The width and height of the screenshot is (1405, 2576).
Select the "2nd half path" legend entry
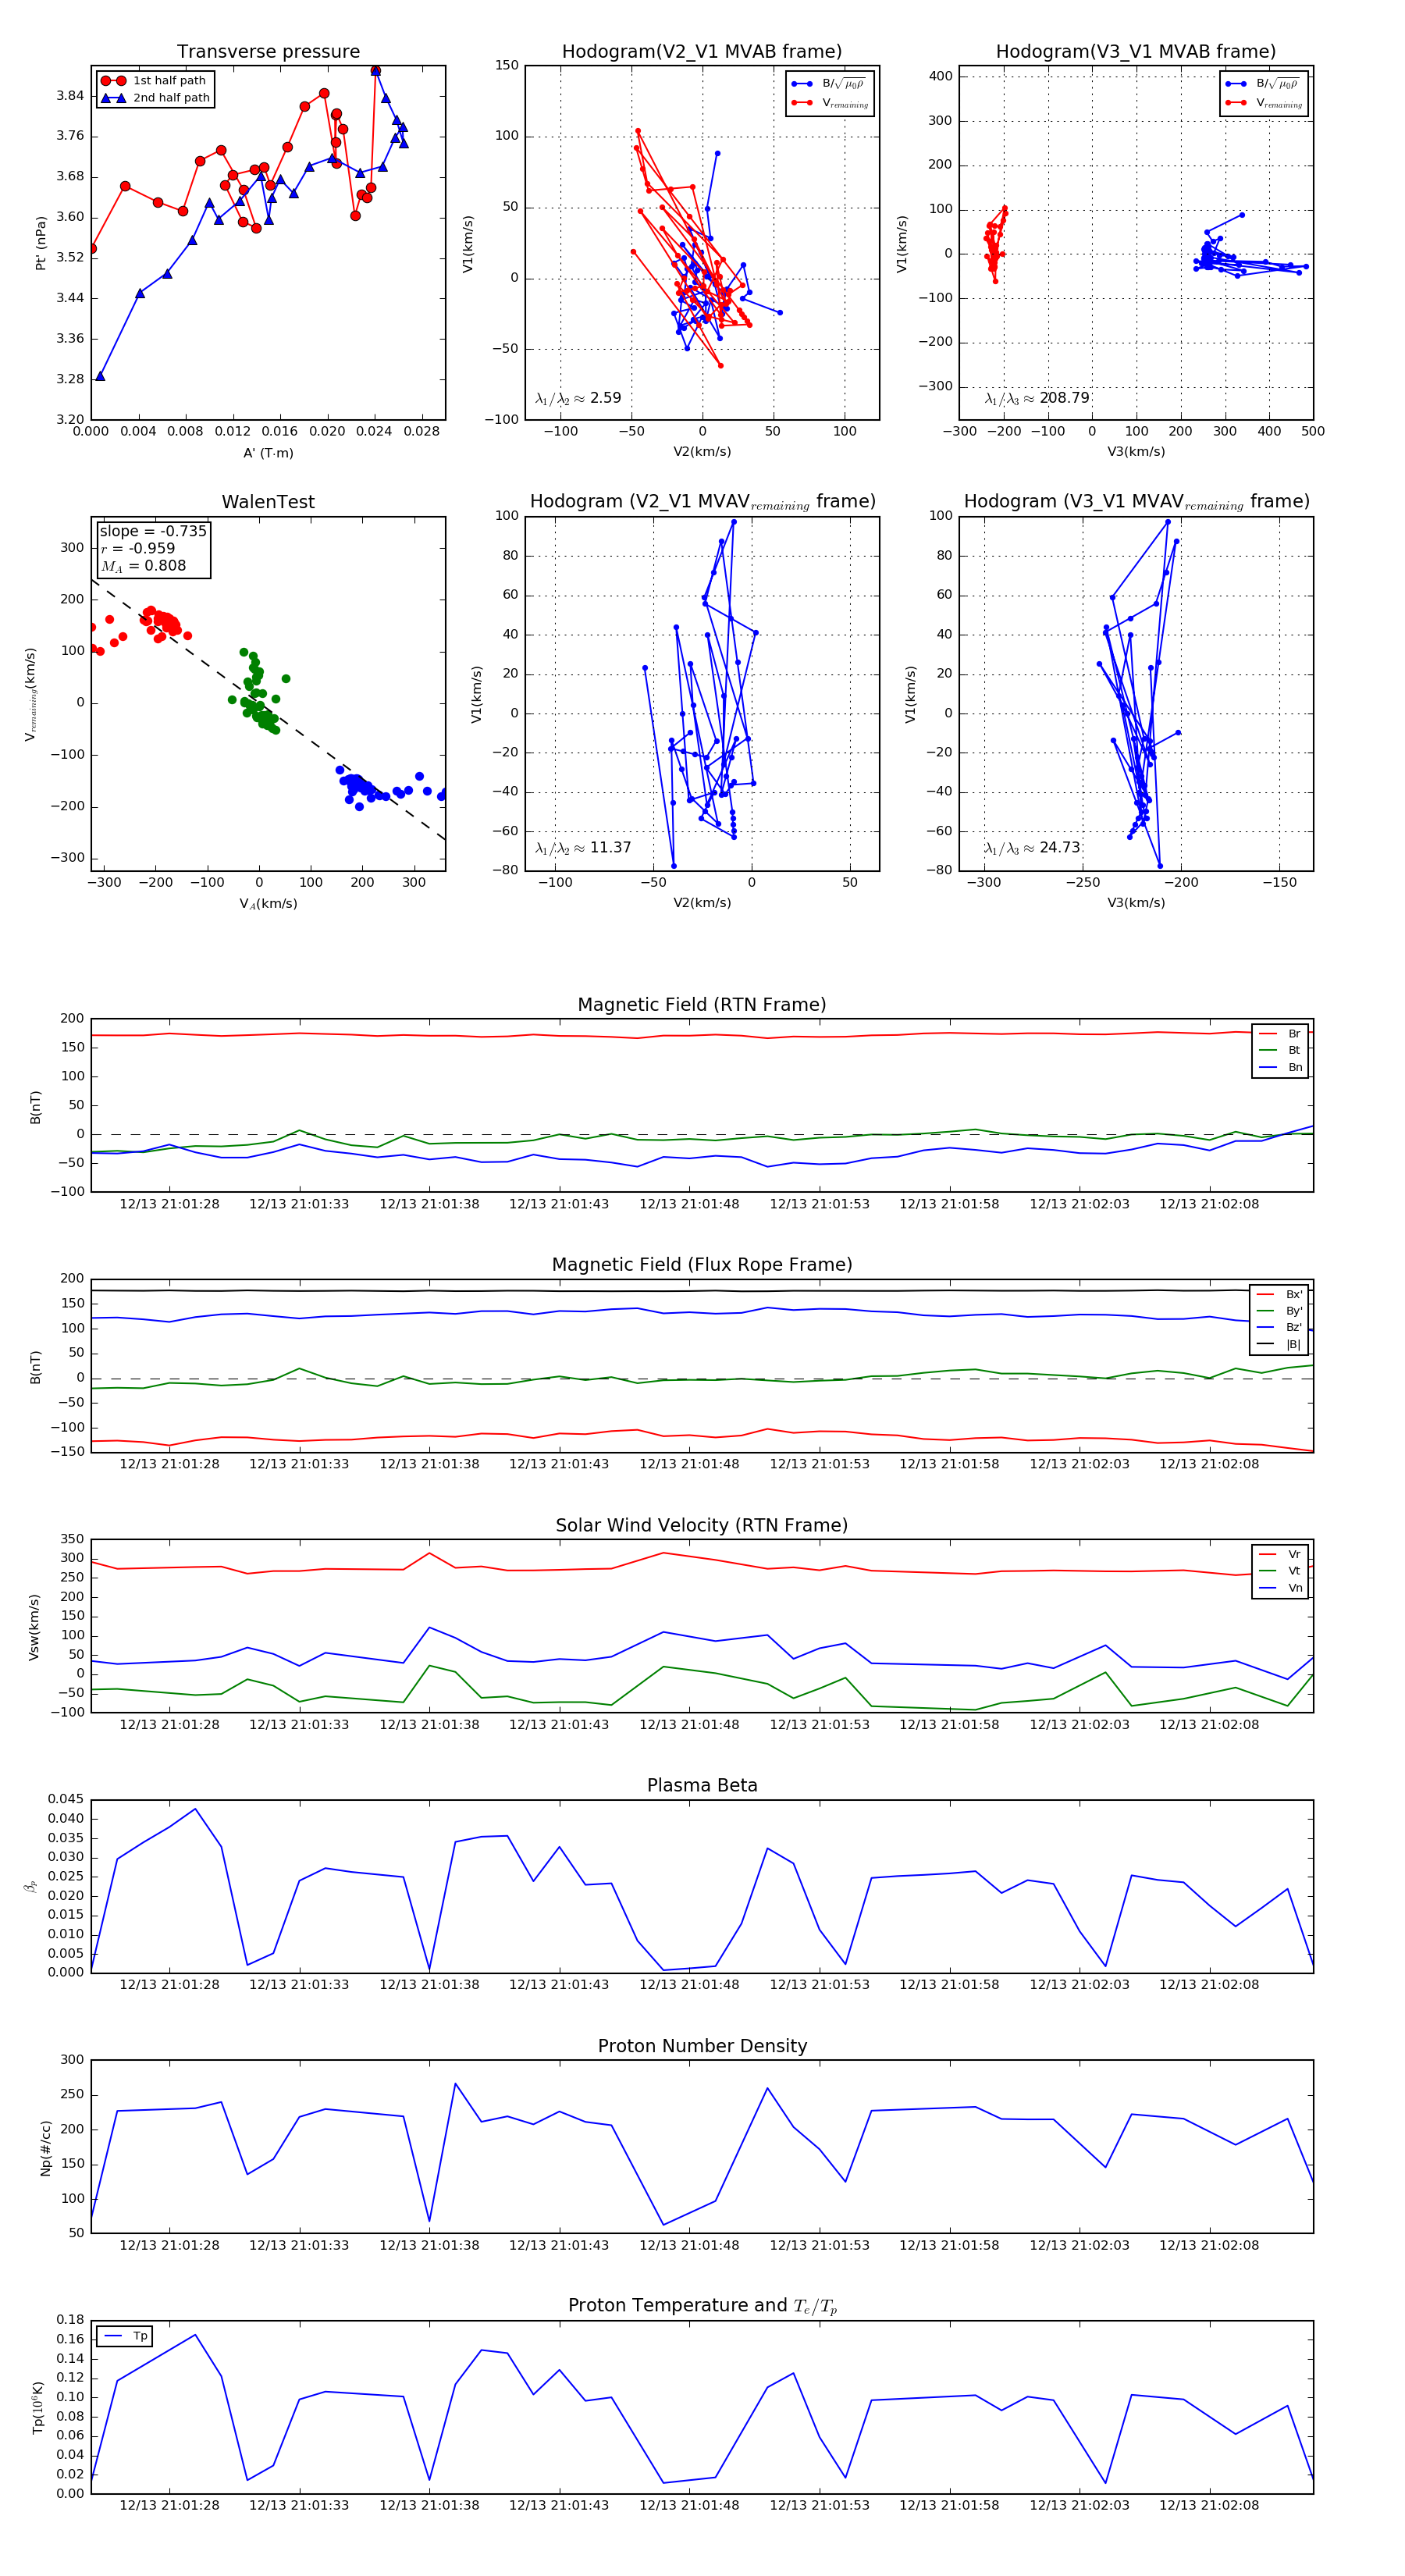(x=156, y=98)
